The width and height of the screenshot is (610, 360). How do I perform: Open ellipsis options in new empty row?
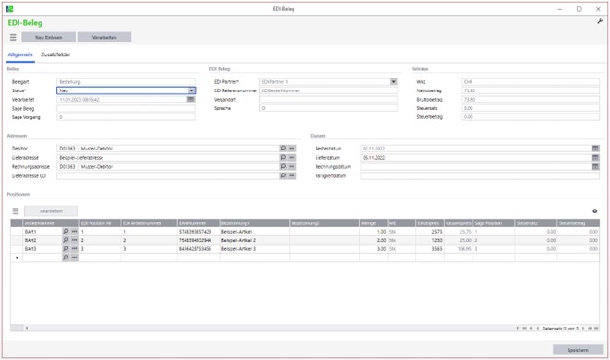75,258
